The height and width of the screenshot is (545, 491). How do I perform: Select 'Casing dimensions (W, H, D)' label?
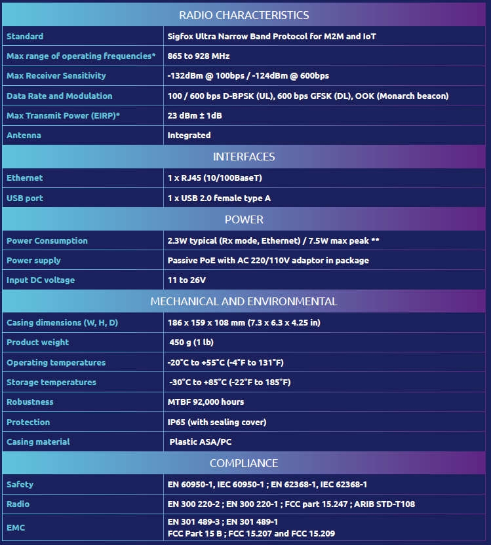click(x=62, y=323)
